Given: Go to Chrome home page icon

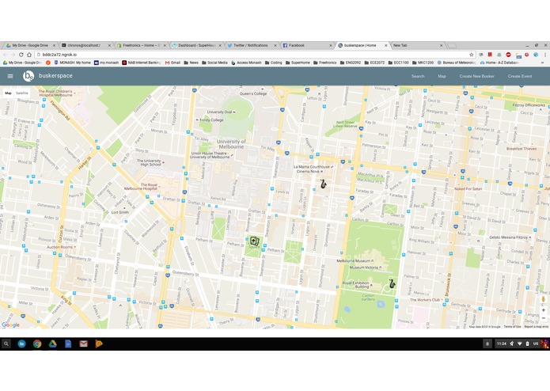Looking at the screenshot, I should [x=29, y=55].
